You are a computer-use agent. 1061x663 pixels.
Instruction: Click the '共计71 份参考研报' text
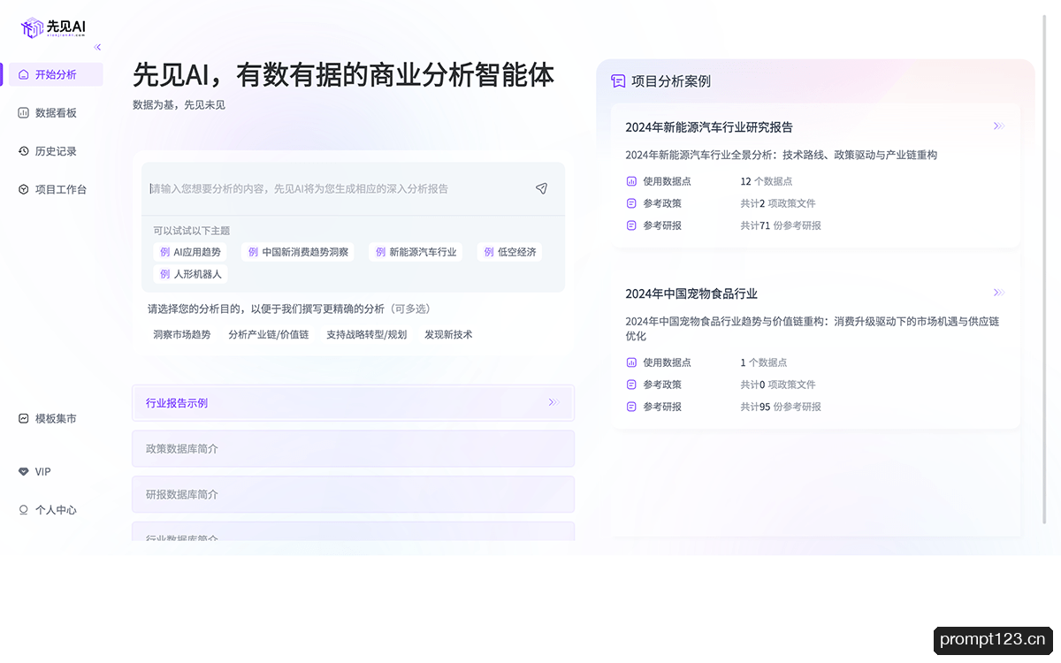(781, 225)
